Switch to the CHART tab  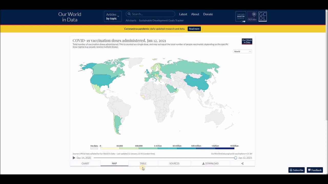tap(85, 164)
